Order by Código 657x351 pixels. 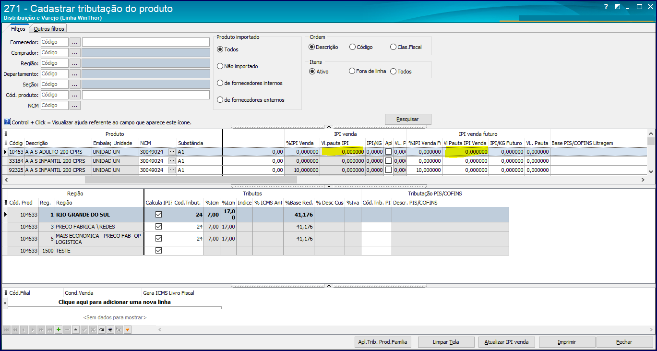point(361,47)
